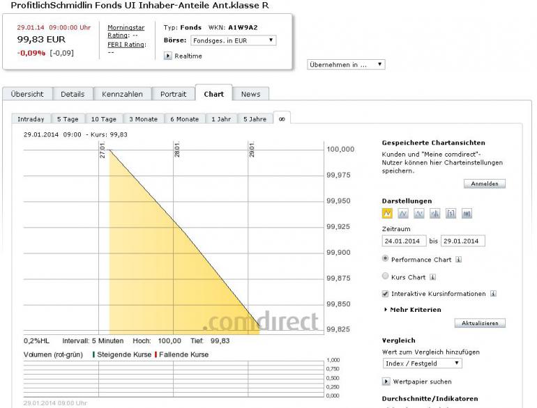Open info icon next to Performance Chart
The height and width of the screenshot is (408, 537).
pyautogui.click(x=459, y=260)
